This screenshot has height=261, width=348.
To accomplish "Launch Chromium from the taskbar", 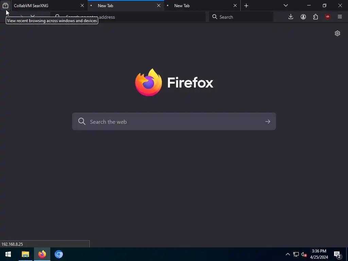I will click(59, 254).
